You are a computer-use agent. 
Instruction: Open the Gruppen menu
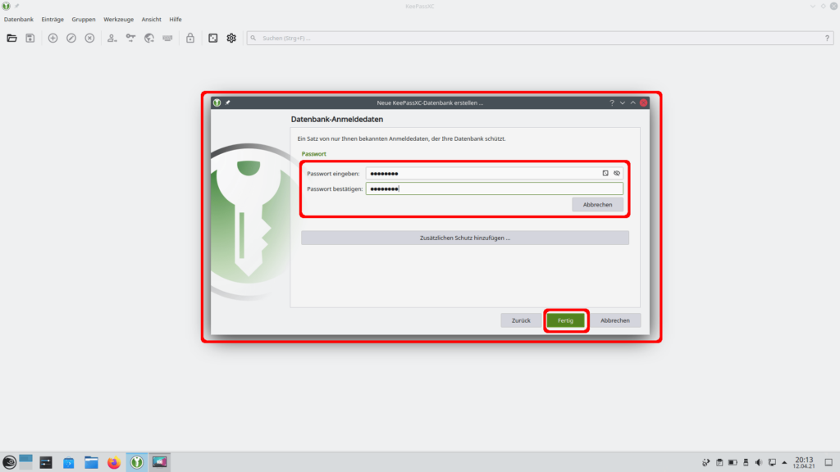84,20
